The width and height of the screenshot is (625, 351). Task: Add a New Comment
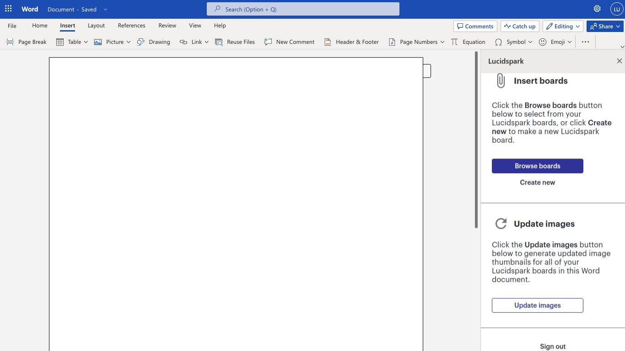click(x=290, y=42)
